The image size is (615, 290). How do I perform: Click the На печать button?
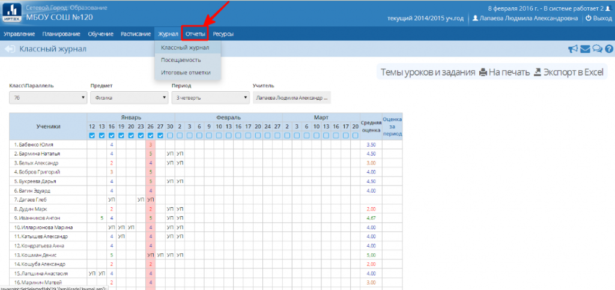(x=504, y=73)
